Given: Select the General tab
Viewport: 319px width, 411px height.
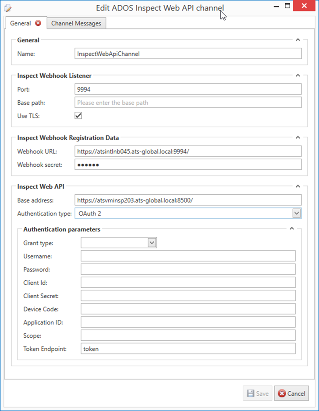Looking at the screenshot, I should click(26, 23).
